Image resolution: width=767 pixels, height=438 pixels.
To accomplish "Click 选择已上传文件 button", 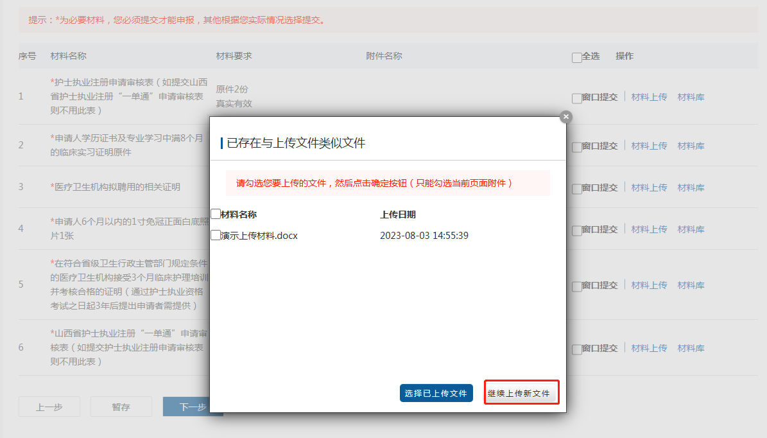I will tap(436, 393).
